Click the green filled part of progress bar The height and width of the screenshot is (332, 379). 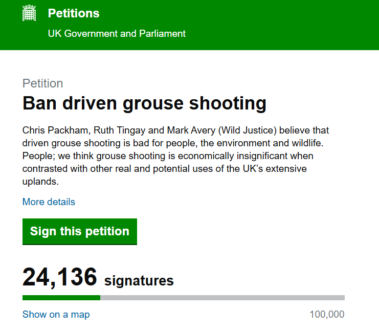(61, 298)
